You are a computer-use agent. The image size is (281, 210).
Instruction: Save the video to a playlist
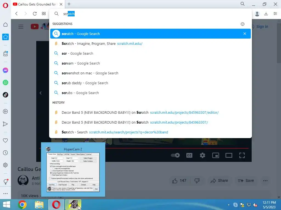[246, 180]
